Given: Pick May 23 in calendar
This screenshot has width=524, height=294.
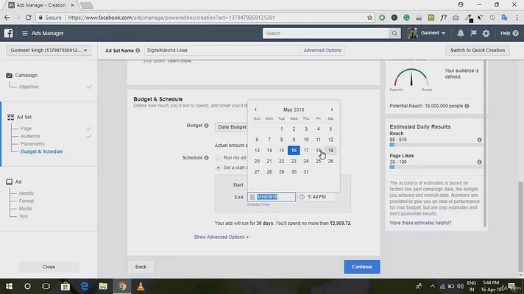Looking at the screenshot, I should coord(294,161).
